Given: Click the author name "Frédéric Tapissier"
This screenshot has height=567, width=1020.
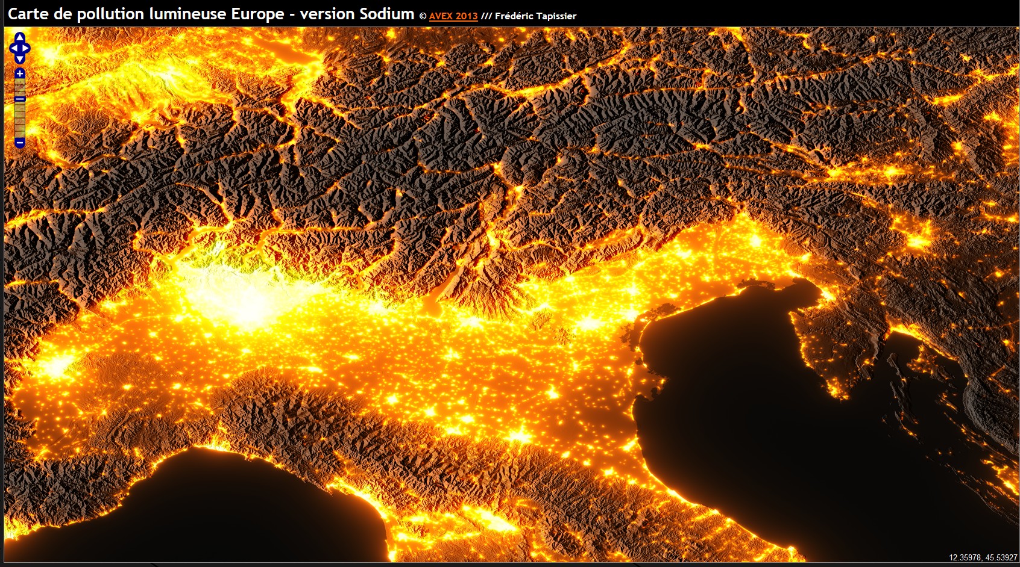Looking at the screenshot, I should click(x=535, y=16).
